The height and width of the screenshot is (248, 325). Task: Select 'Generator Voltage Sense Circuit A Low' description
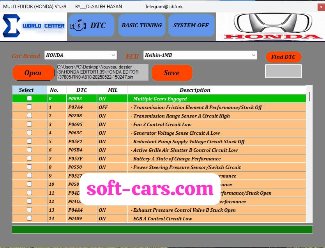click(177, 133)
